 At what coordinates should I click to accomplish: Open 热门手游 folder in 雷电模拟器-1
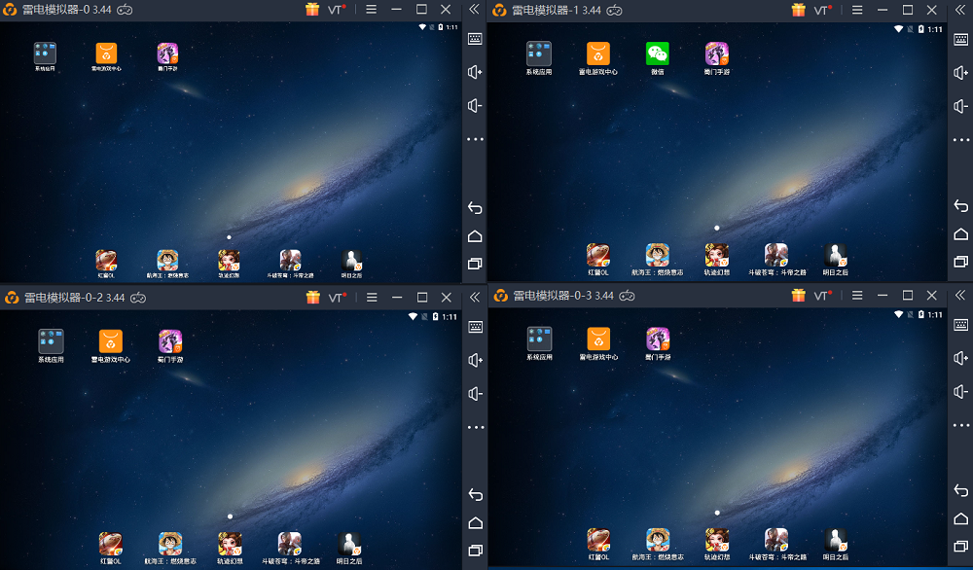tap(717, 53)
